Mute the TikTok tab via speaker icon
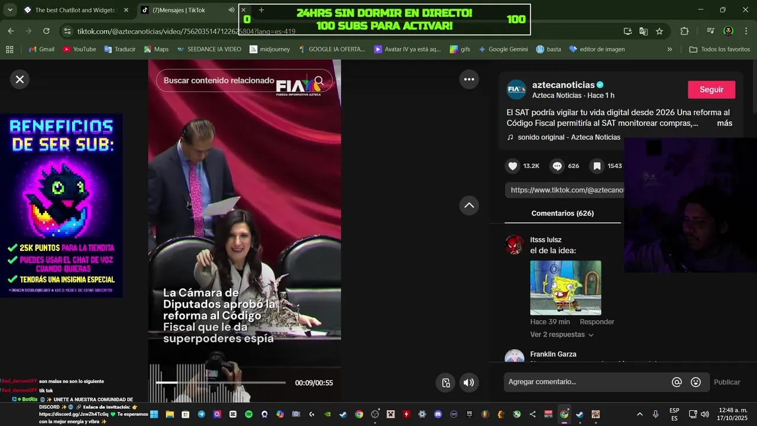The image size is (757, 426). [x=231, y=10]
